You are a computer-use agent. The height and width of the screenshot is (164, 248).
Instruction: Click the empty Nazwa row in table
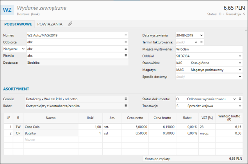point(49,139)
